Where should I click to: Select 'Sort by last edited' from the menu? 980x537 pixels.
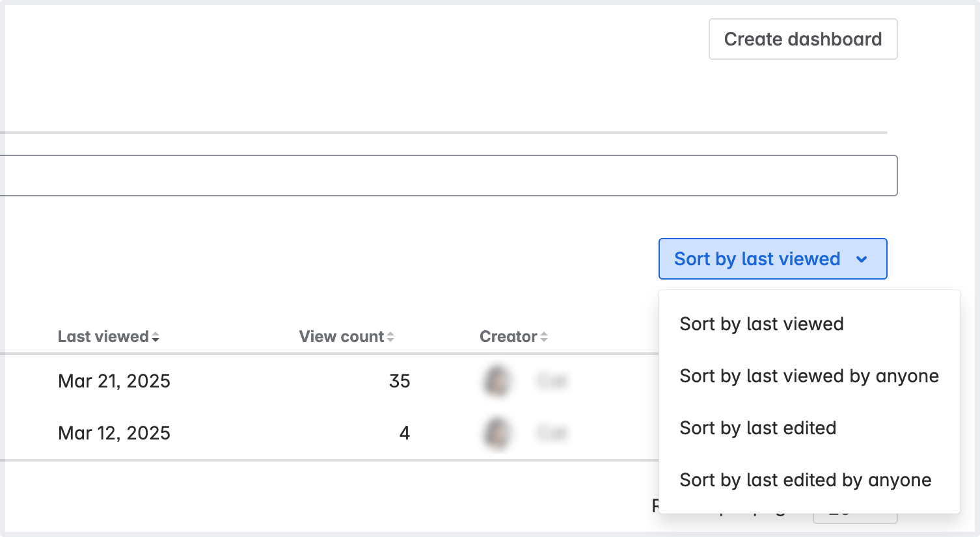tap(757, 428)
